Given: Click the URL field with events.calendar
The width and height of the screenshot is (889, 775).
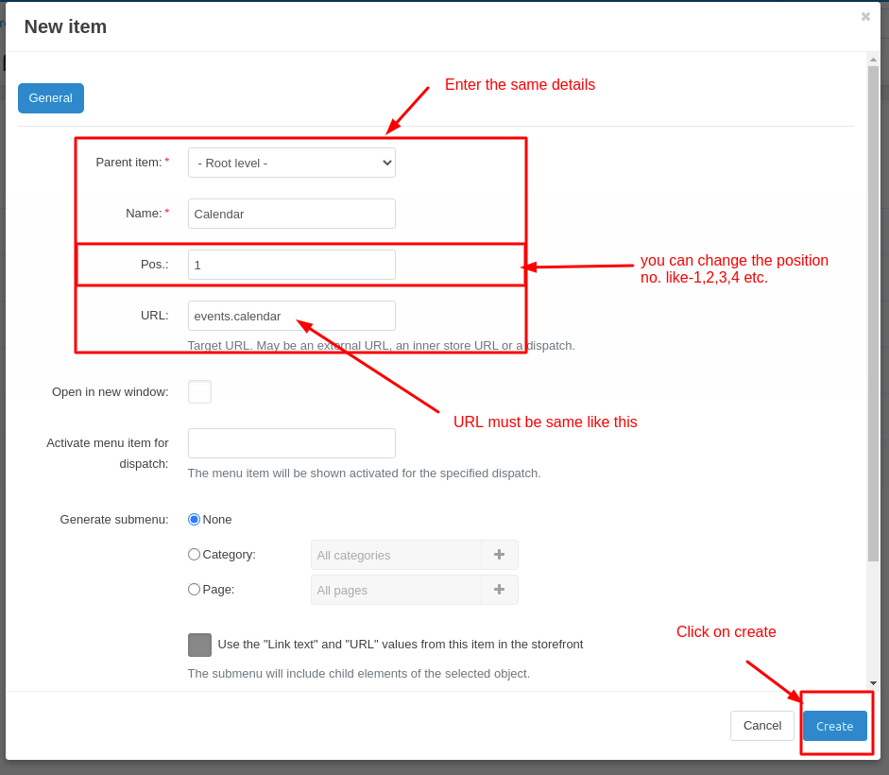Looking at the screenshot, I should coord(291,316).
